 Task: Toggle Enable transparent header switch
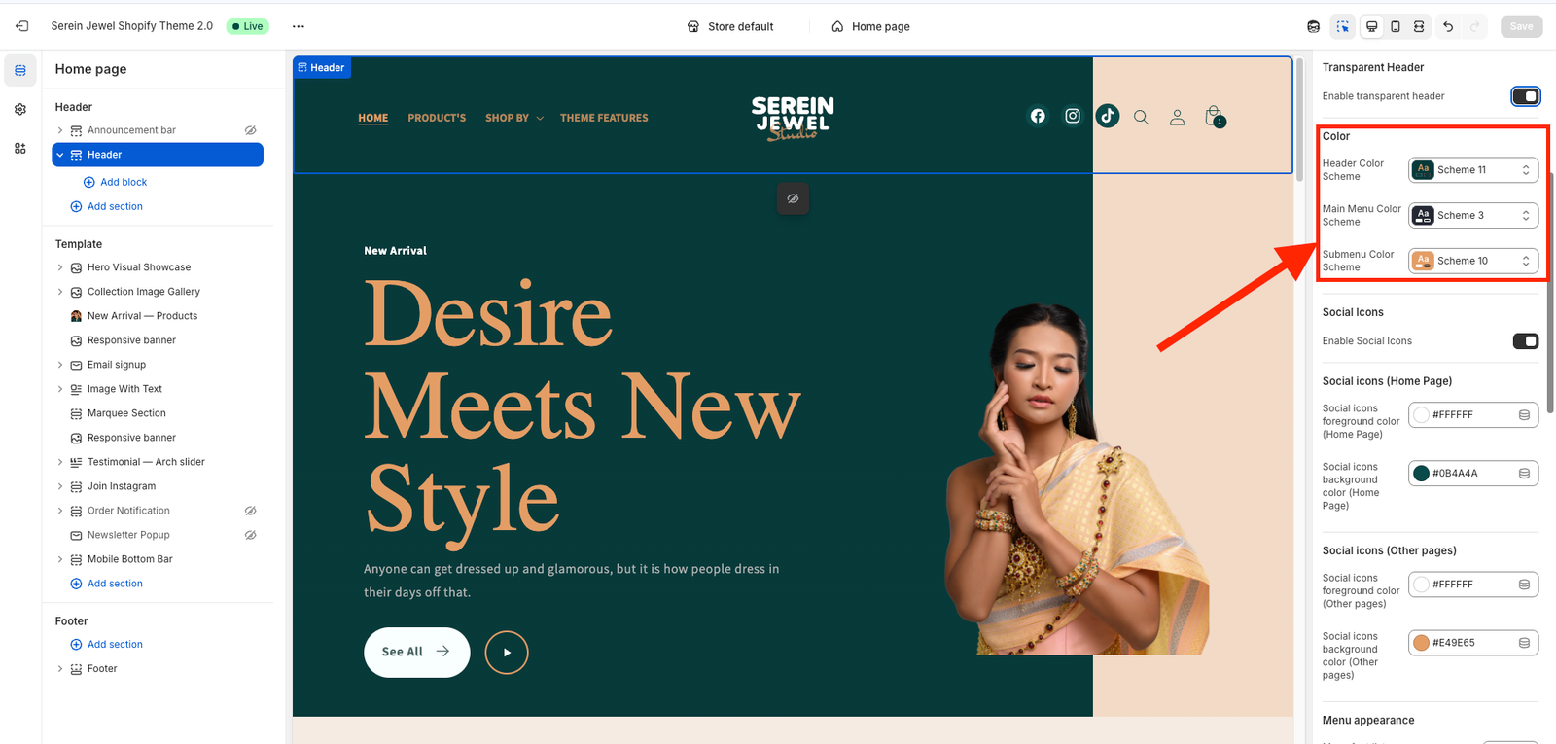pos(1525,96)
